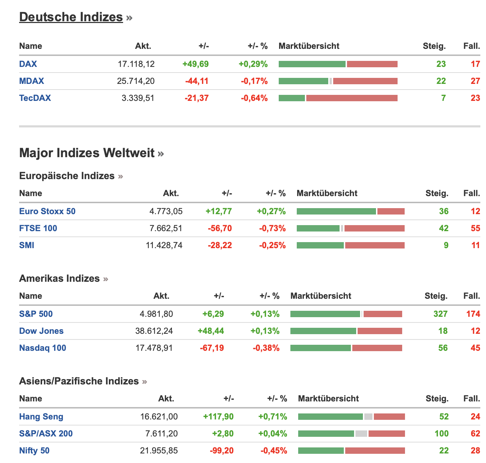Click the Major Indizes Weltweit heading
The height and width of the screenshot is (463, 486).
point(87,153)
